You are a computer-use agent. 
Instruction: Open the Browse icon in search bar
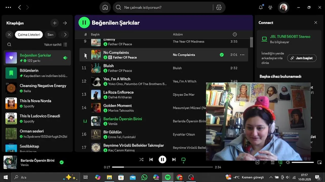(x=219, y=8)
